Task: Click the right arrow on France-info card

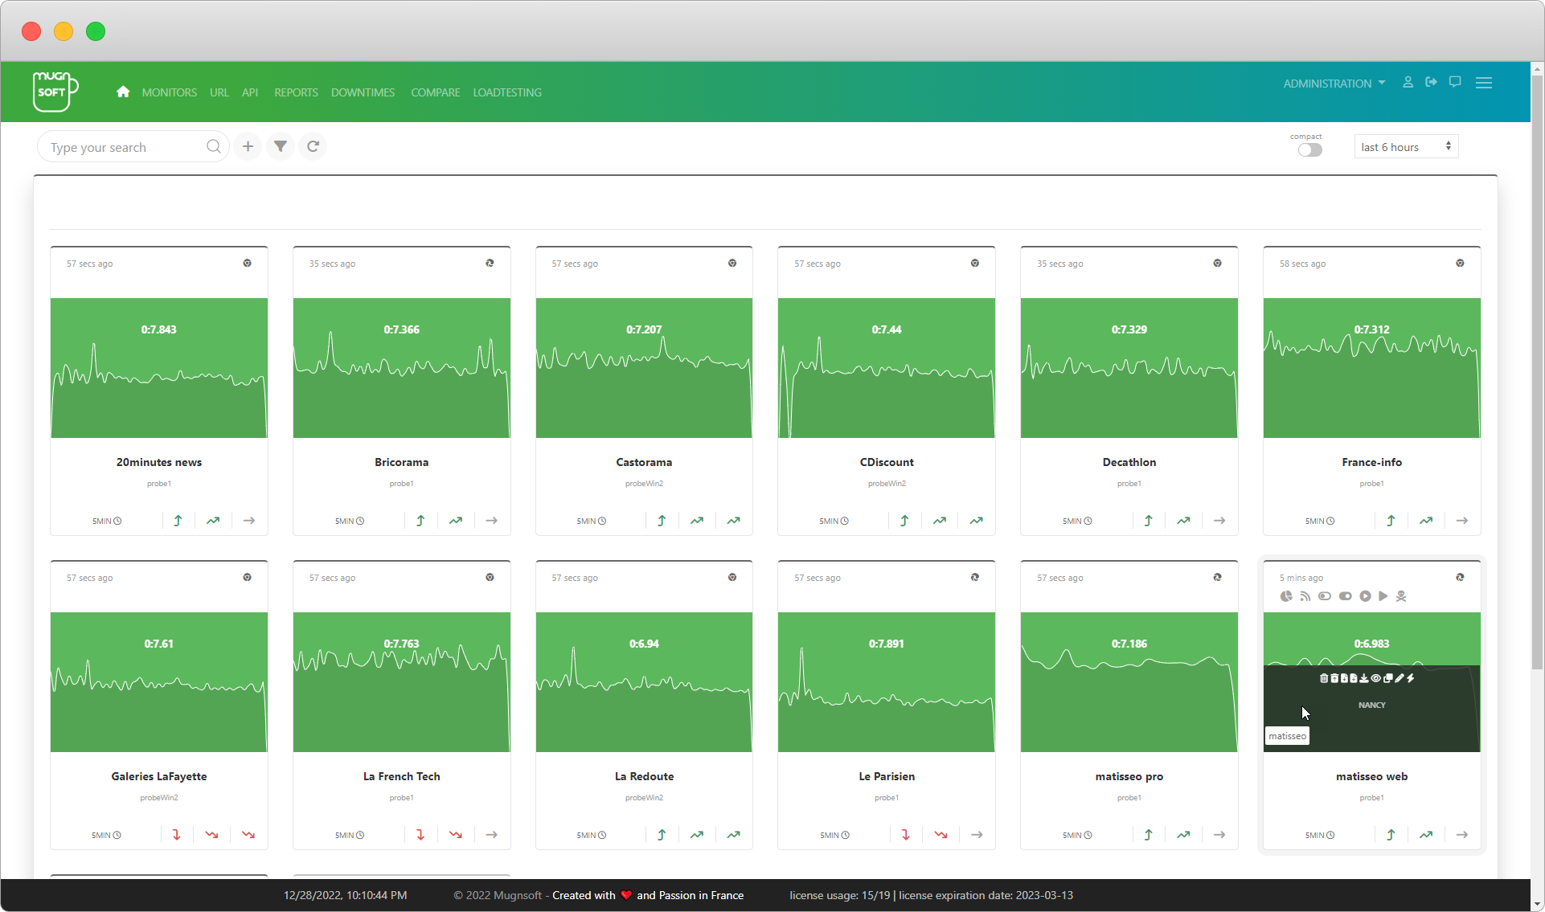Action: click(x=1462, y=521)
